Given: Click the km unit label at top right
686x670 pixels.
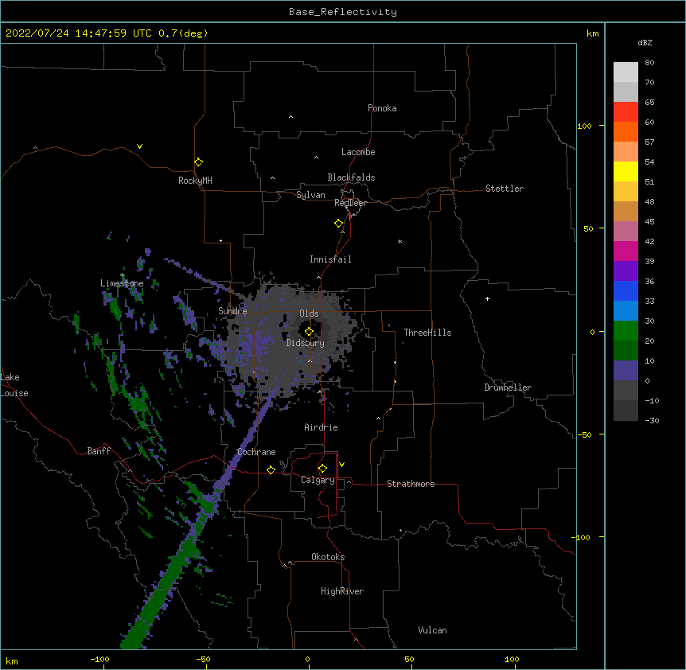Looking at the screenshot, I should [592, 33].
